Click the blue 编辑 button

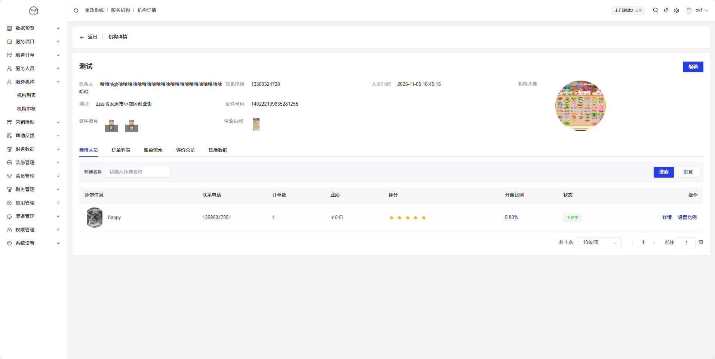pos(693,67)
